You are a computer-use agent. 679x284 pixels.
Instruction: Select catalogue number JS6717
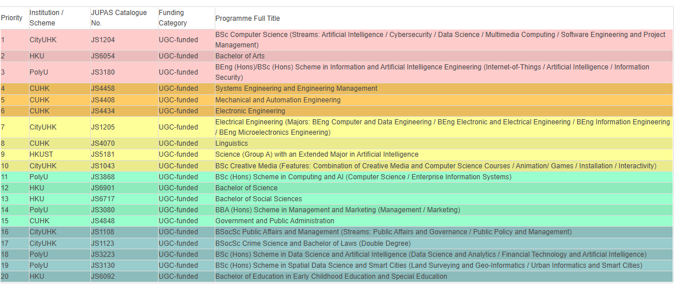[x=102, y=199]
